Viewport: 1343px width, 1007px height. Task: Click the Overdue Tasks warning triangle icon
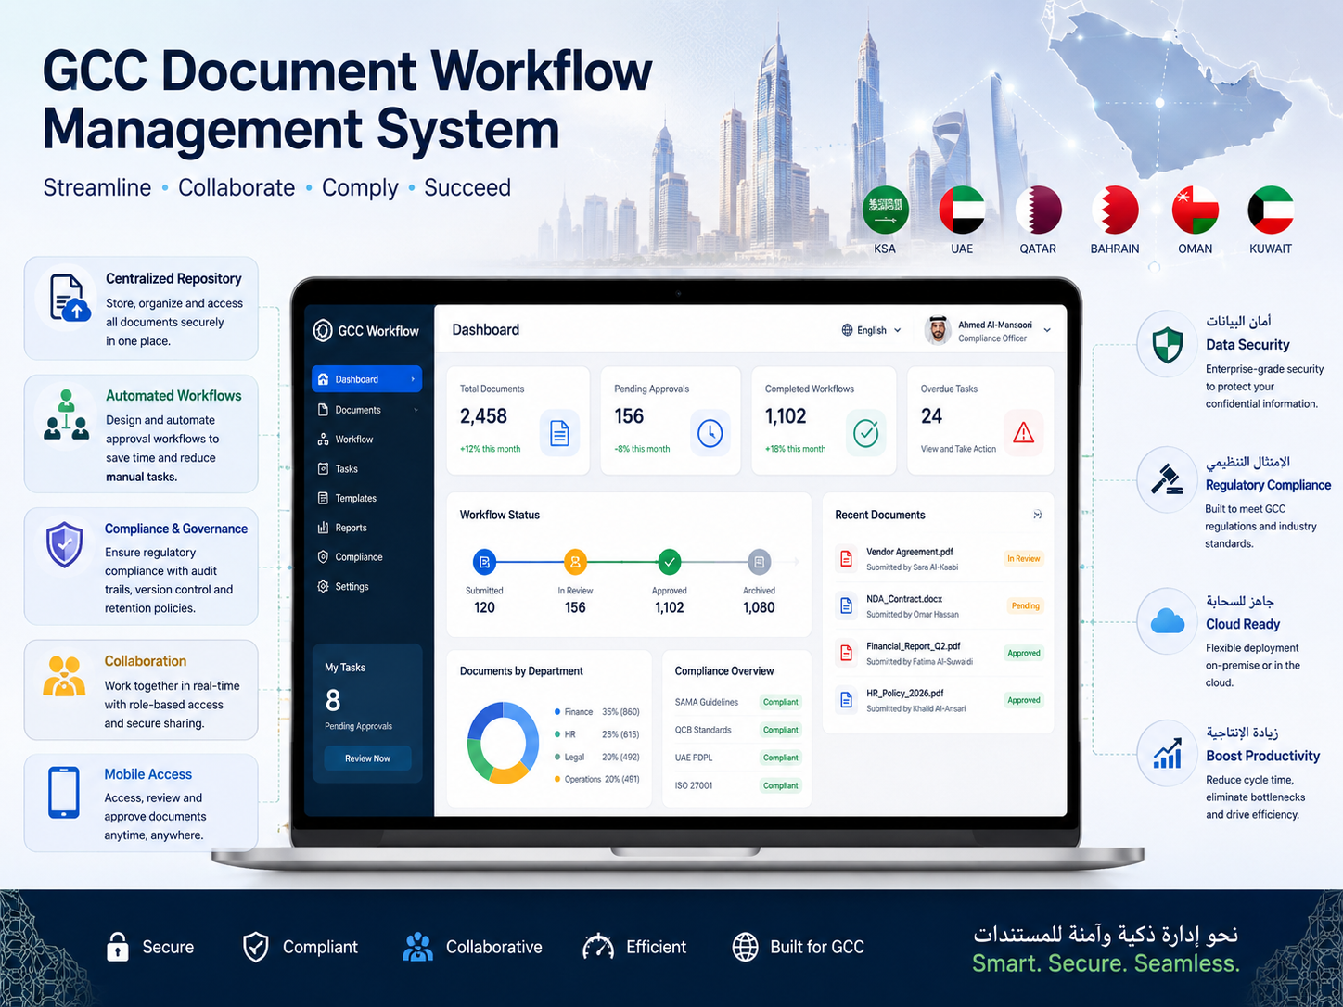click(1023, 432)
